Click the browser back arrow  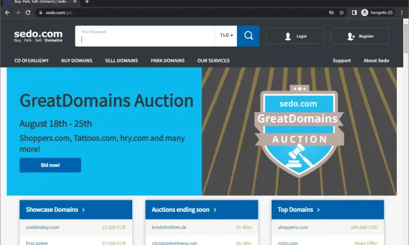[x=7, y=13]
